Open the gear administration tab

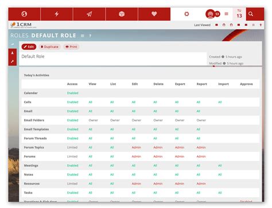186,14
